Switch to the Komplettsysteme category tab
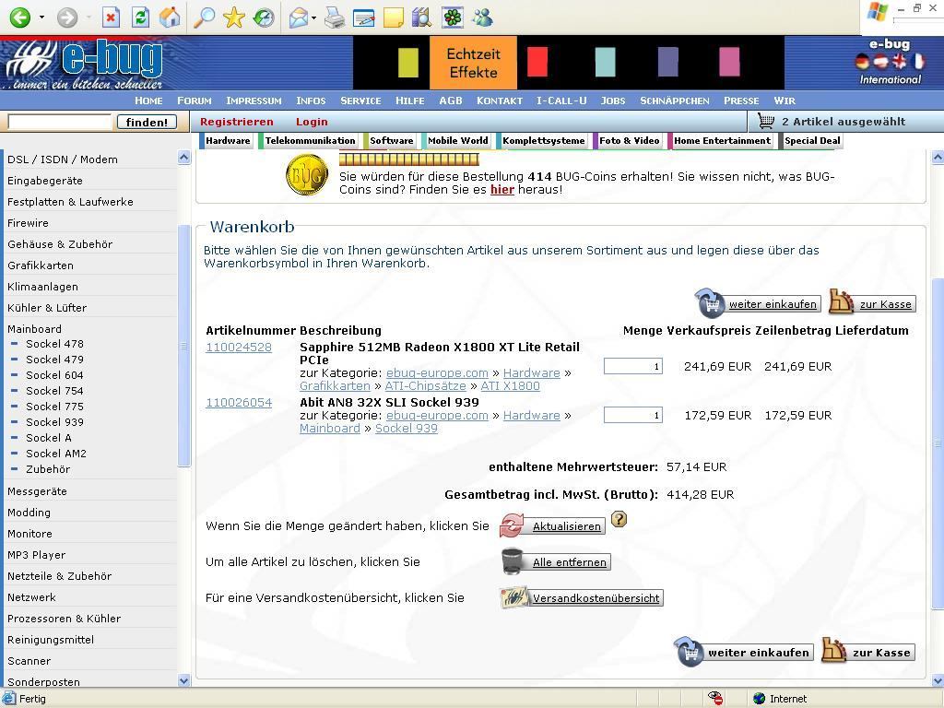944x708 pixels. pyautogui.click(x=543, y=140)
